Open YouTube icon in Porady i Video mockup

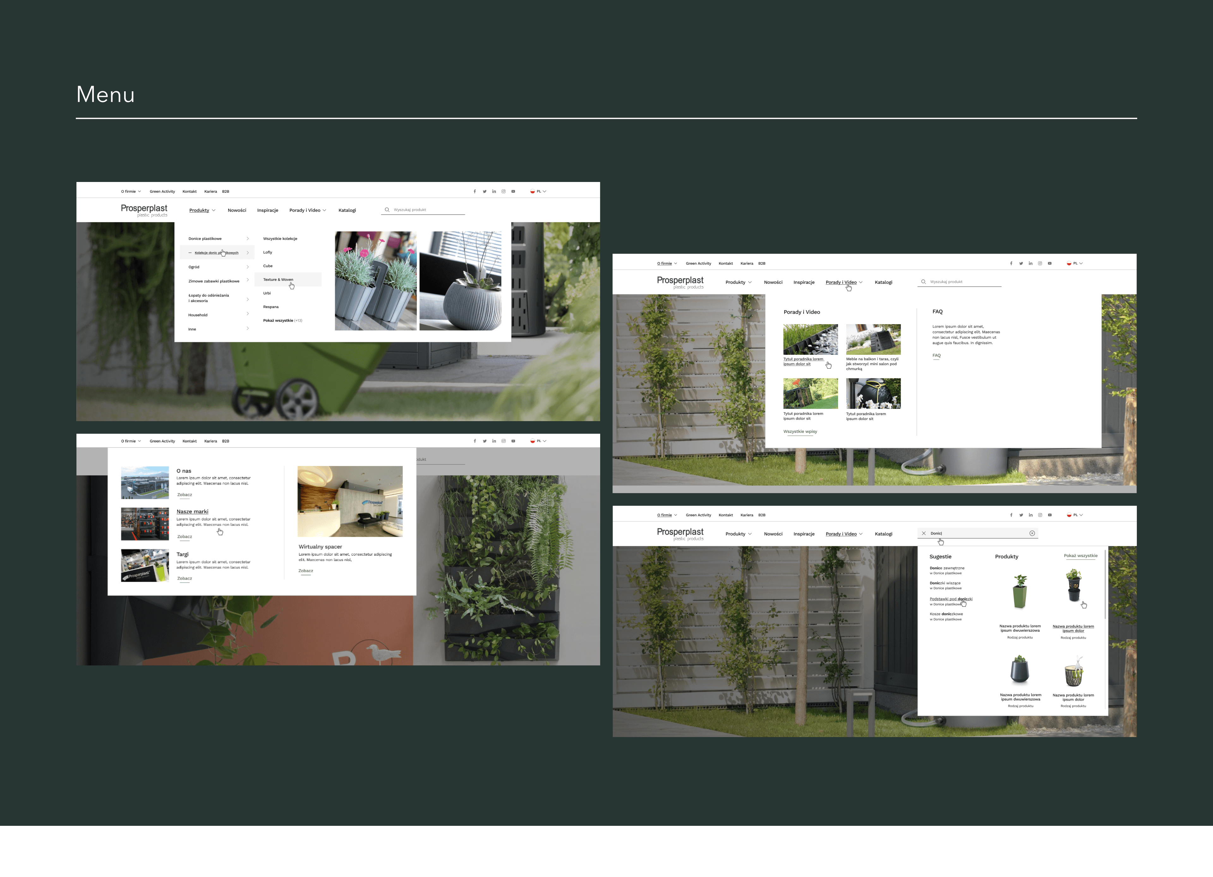[1049, 263]
